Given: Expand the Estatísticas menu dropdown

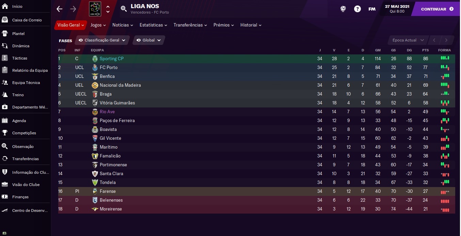Looking at the screenshot, I should pyautogui.click(x=153, y=25).
